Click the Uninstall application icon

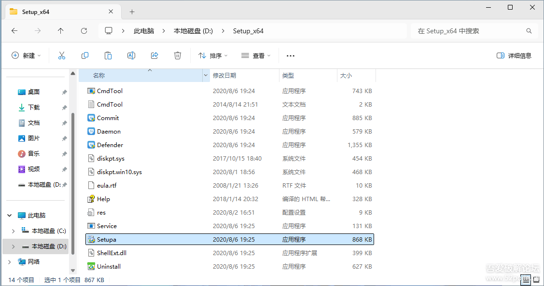91,267
